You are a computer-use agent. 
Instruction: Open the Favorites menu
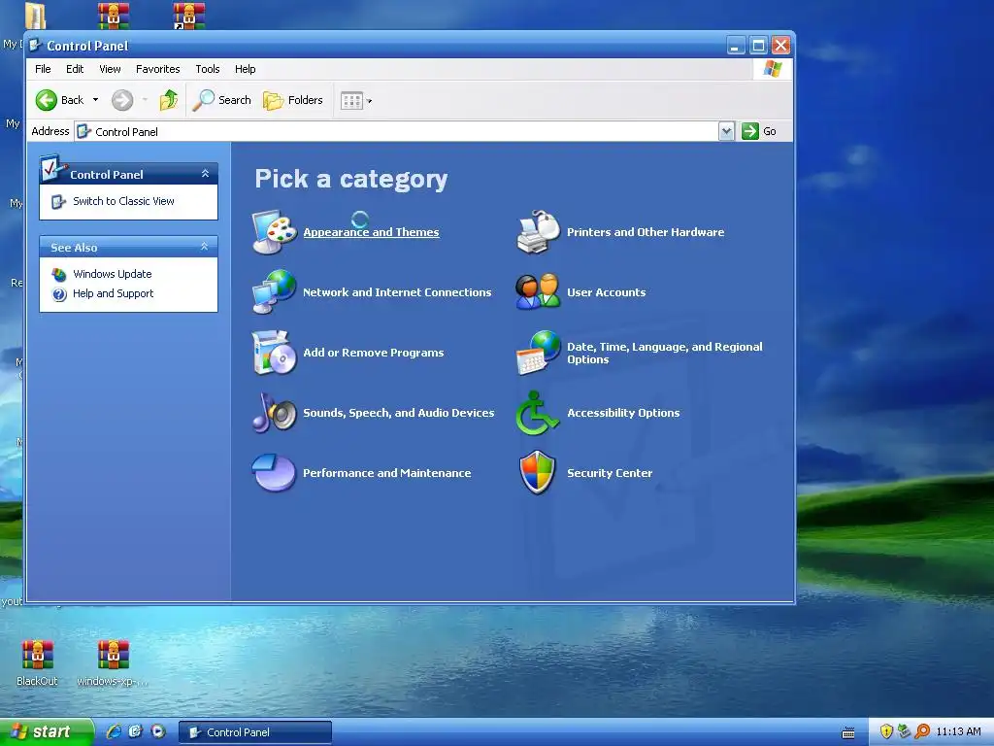click(x=158, y=69)
